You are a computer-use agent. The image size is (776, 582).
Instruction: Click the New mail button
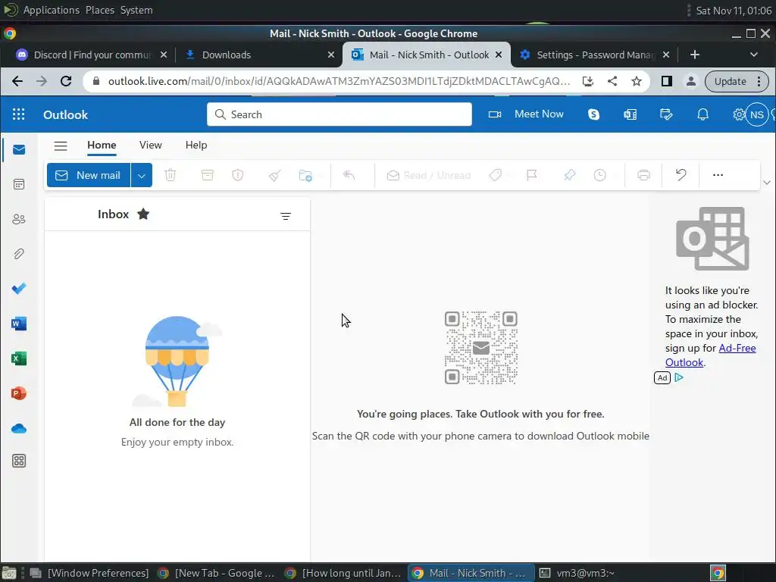(x=89, y=175)
